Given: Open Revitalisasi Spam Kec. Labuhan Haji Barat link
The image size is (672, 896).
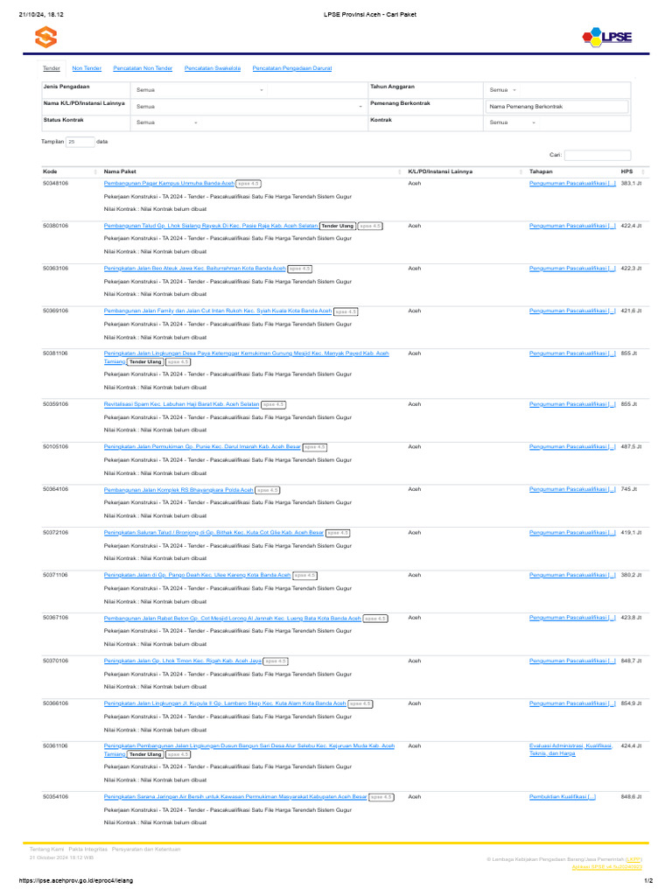Looking at the screenshot, I should click(x=181, y=404).
